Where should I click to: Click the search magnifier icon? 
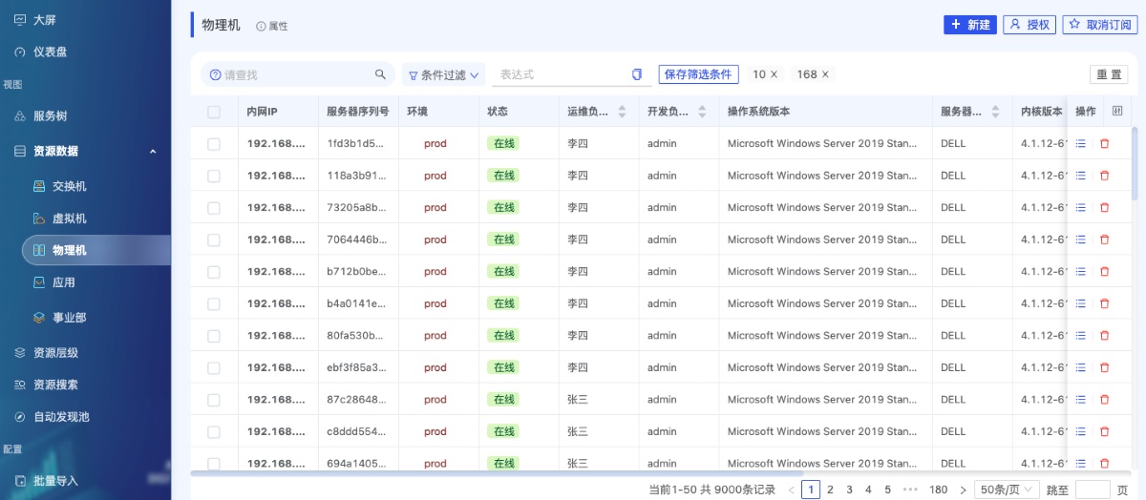pyautogui.click(x=380, y=74)
